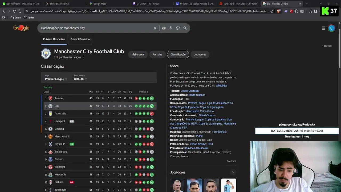Screen dimensions: 341x192
Task: Open the media control music note icon
Action: (311, 11)
